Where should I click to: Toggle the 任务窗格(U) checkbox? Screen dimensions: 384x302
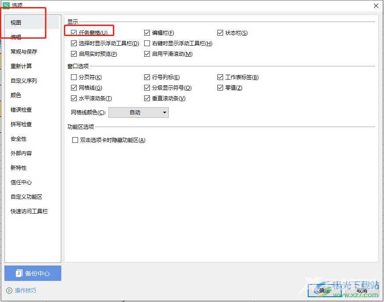tap(74, 33)
